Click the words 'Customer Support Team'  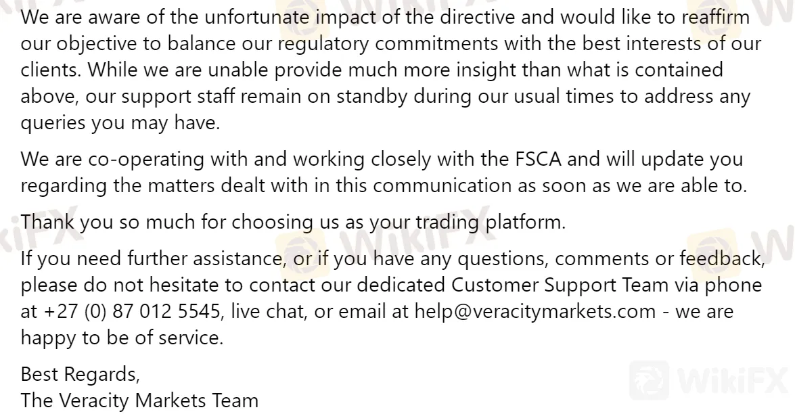(x=560, y=285)
